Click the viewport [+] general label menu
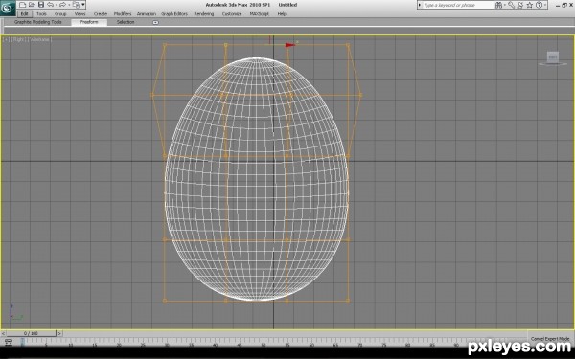Image resolution: width=575 pixels, height=359 pixels. point(6,39)
